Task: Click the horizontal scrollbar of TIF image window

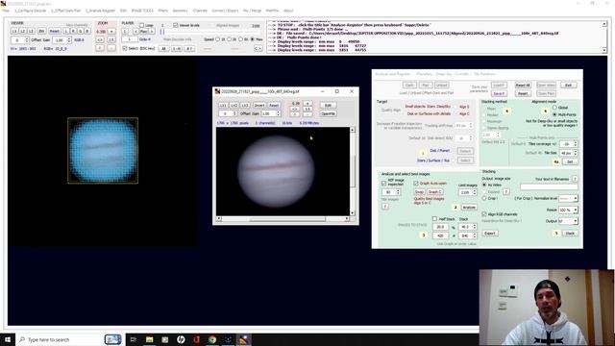Action: tap(283, 219)
